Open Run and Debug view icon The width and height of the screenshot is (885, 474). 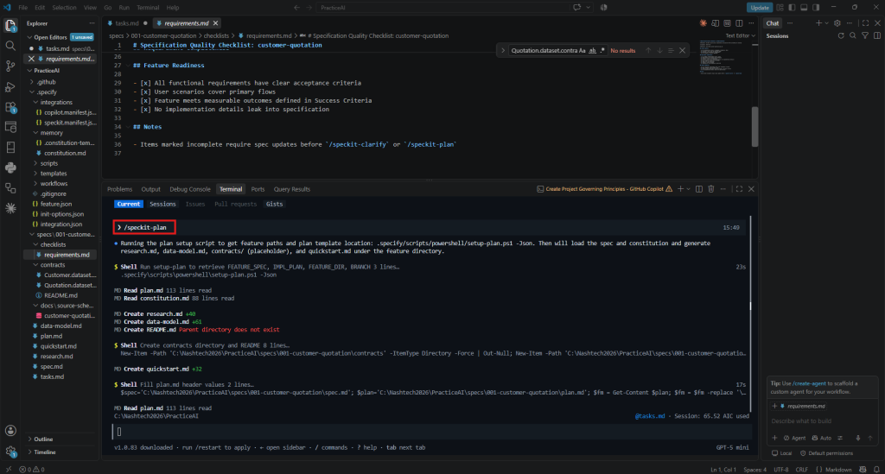[10, 87]
